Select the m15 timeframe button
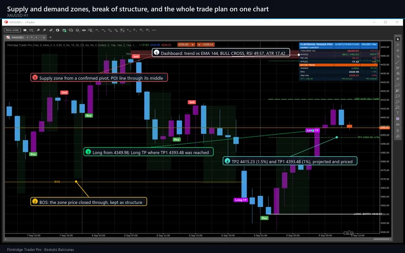405x253 pixels. pos(109,30)
